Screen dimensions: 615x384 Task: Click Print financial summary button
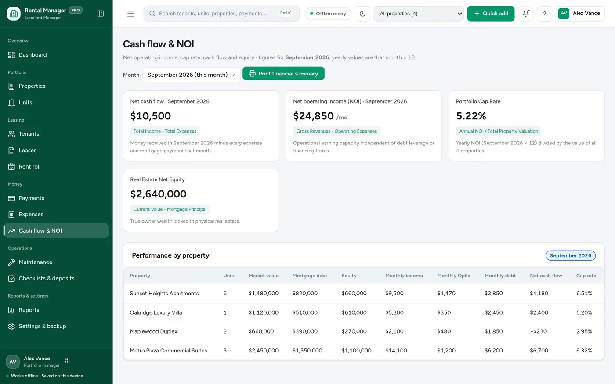[283, 74]
